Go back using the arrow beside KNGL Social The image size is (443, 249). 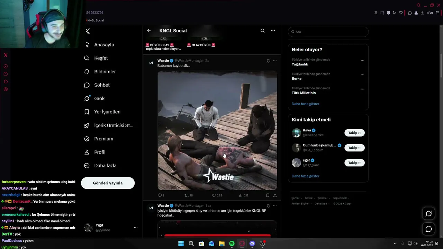149,31
